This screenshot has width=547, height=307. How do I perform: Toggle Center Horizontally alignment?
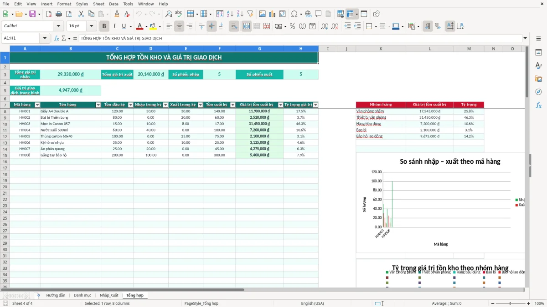point(179,26)
